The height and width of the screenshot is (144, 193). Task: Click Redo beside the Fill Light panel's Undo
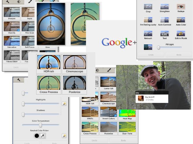(x=179, y=55)
